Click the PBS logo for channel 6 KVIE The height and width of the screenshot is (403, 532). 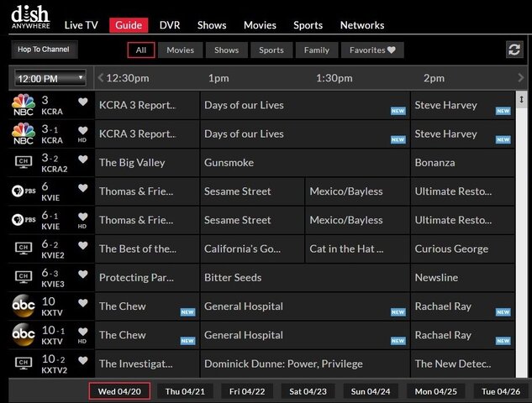[22, 191]
